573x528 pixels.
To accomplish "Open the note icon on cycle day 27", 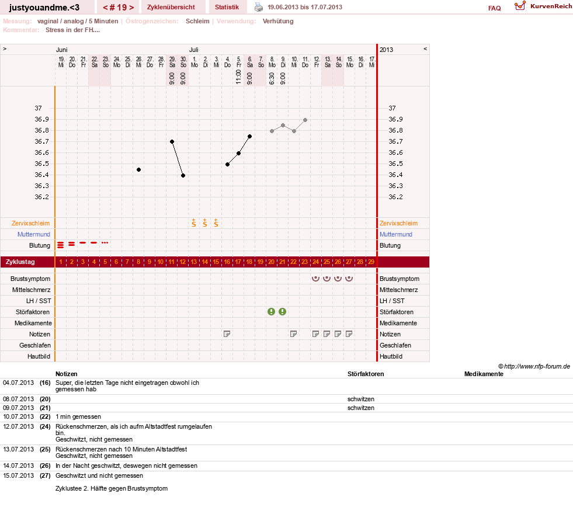I will (349, 334).
